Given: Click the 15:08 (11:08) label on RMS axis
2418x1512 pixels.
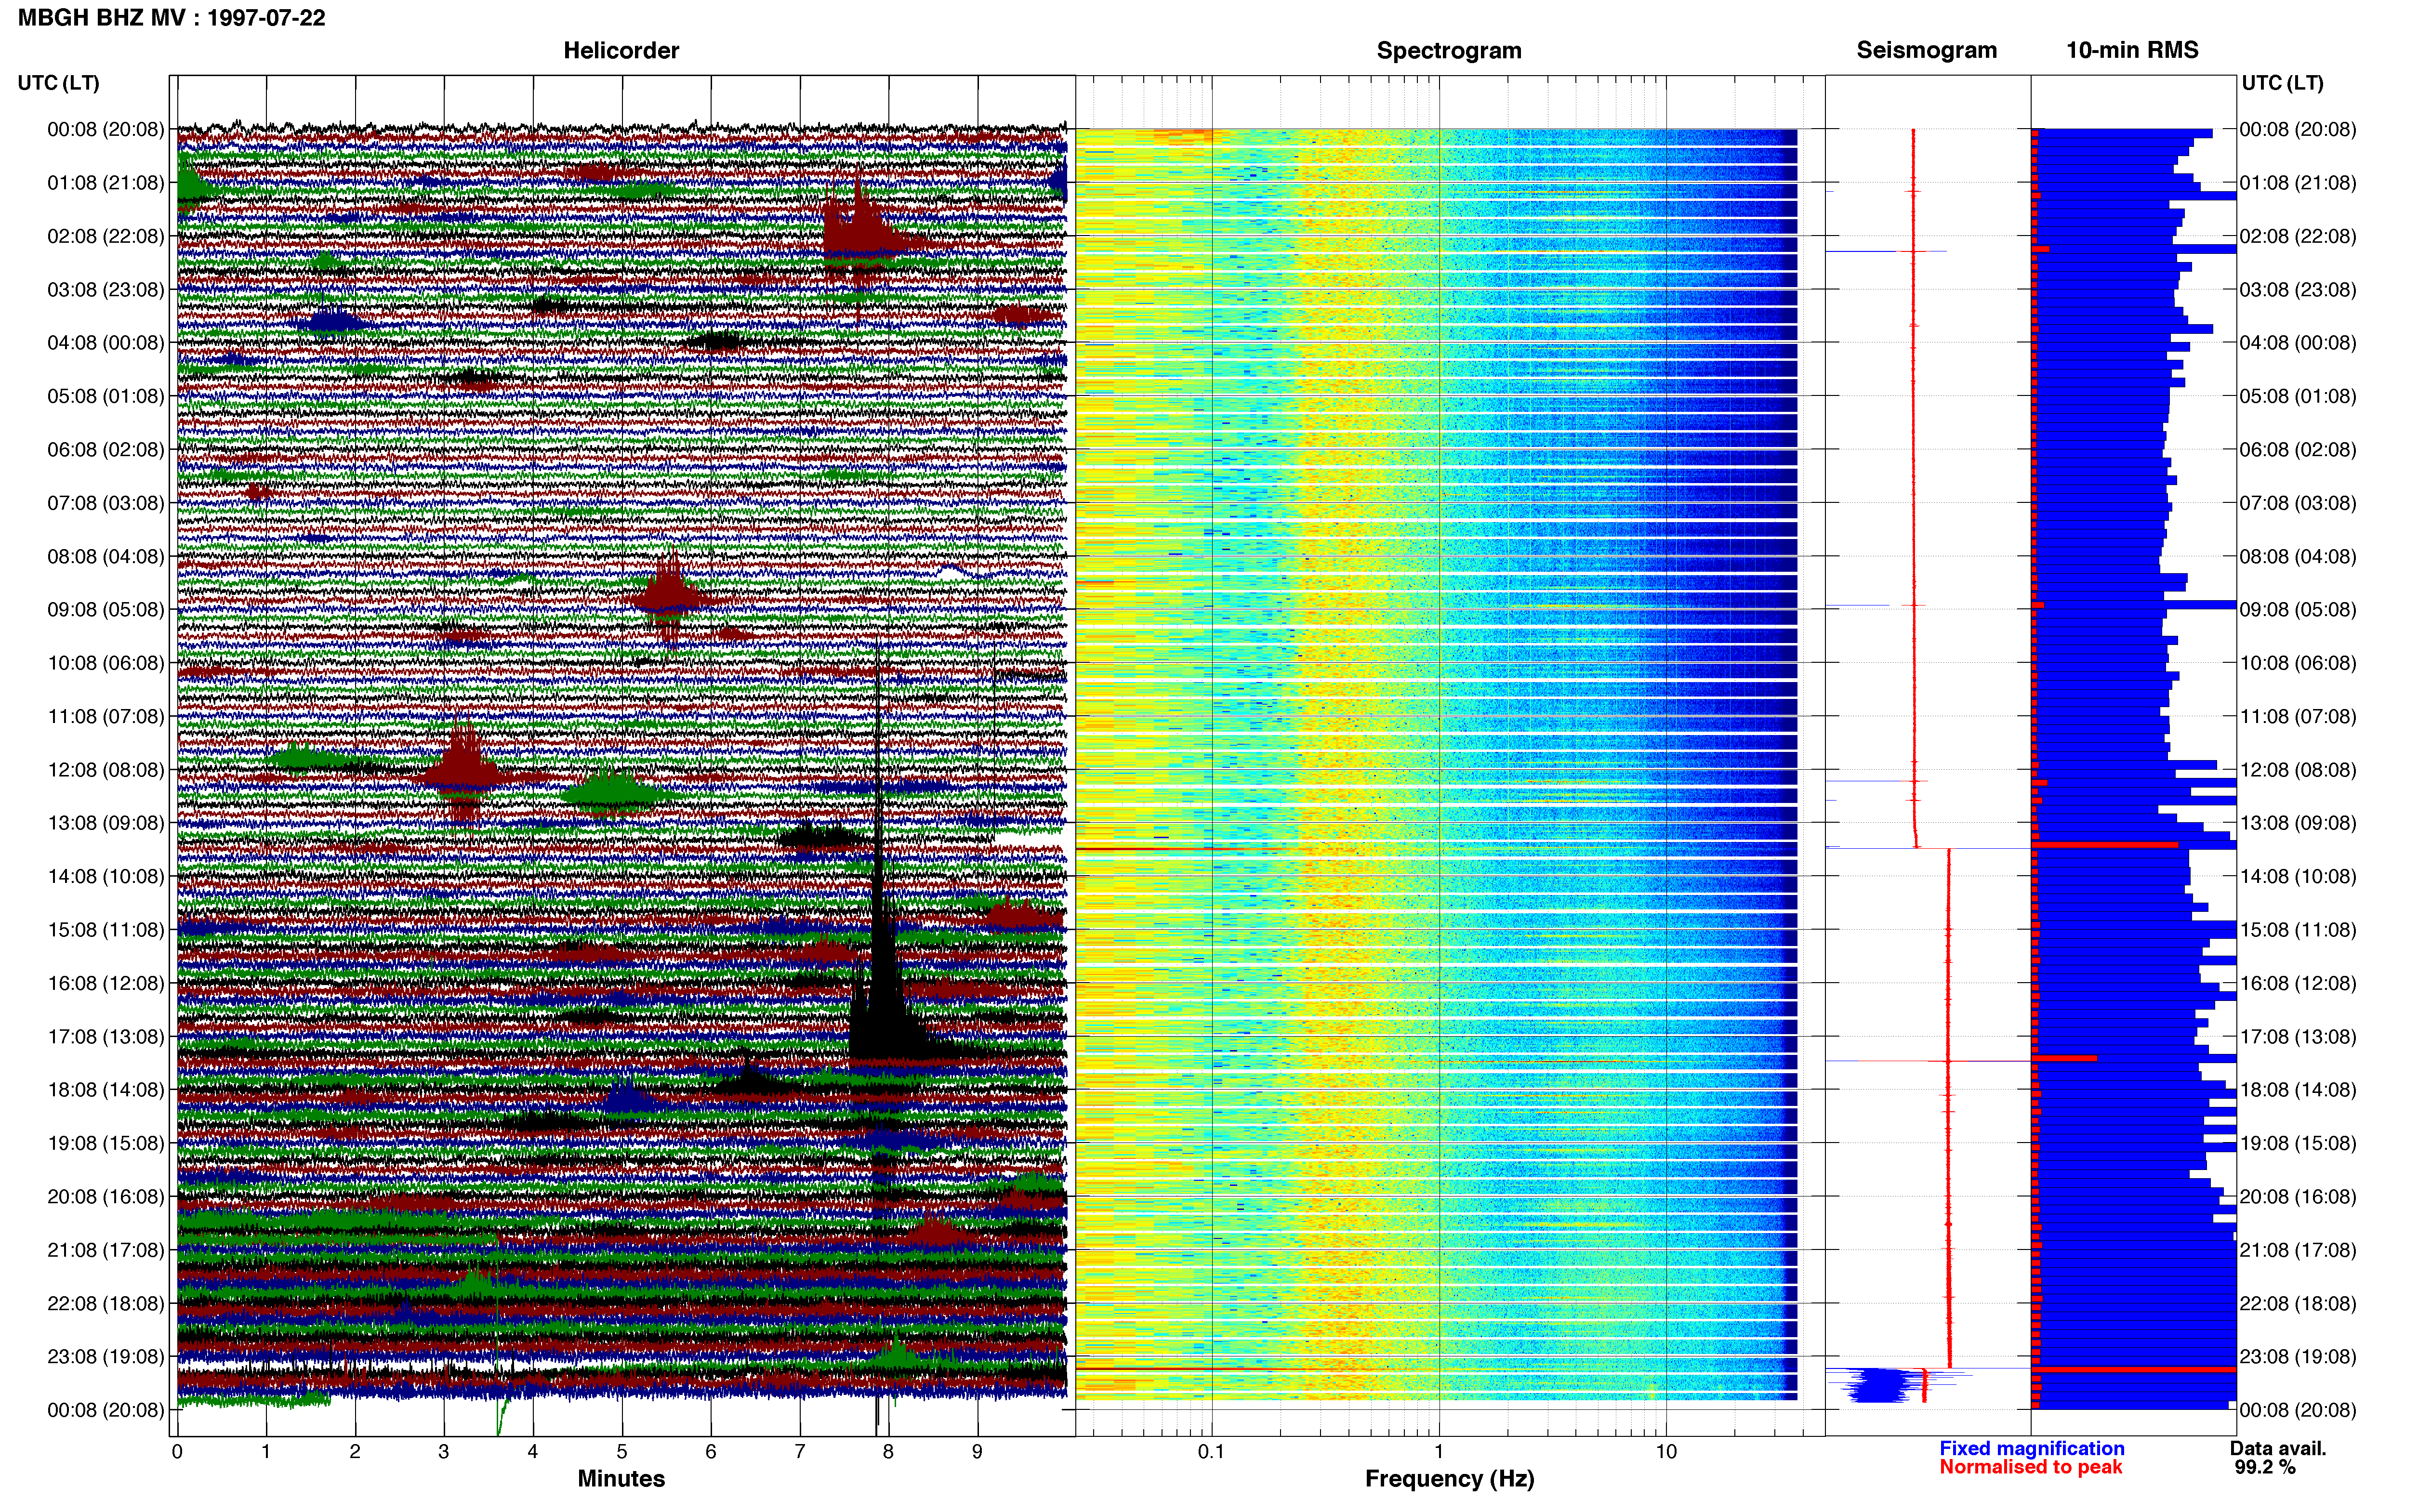Looking at the screenshot, I should pyautogui.click(x=2298, y=930).
